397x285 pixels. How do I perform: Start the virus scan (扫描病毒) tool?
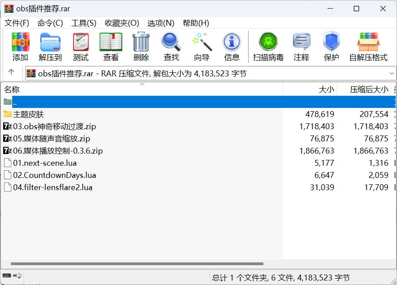pyautogui.click(x=268, y=47)
